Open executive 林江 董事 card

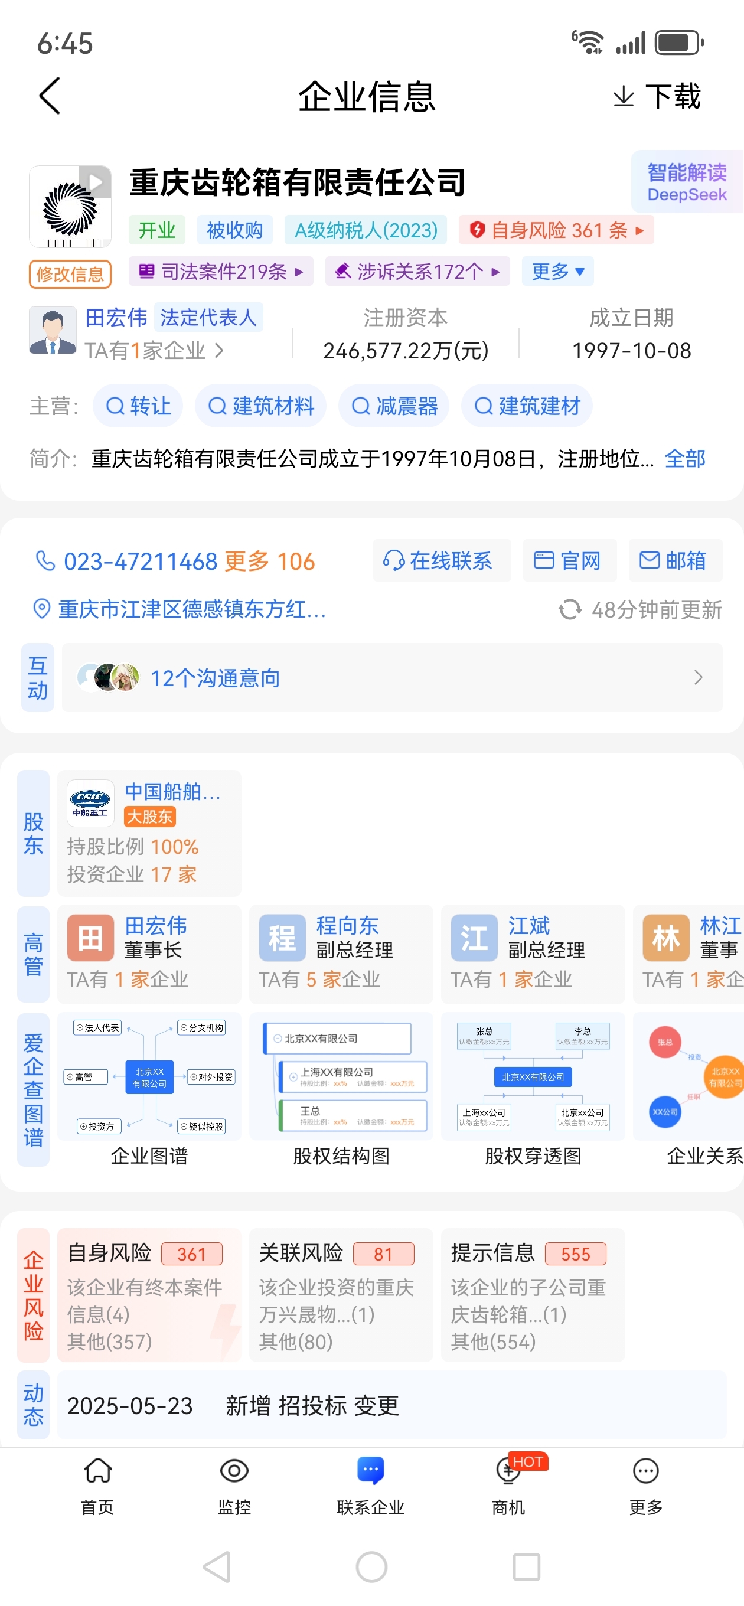click(688, 954)
